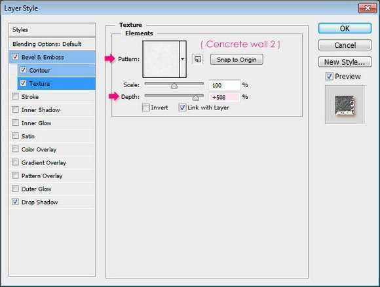Enable the Gradient Overlay checkbox
380x287 pixels.
pyautogui.click(x=15, y=162)
